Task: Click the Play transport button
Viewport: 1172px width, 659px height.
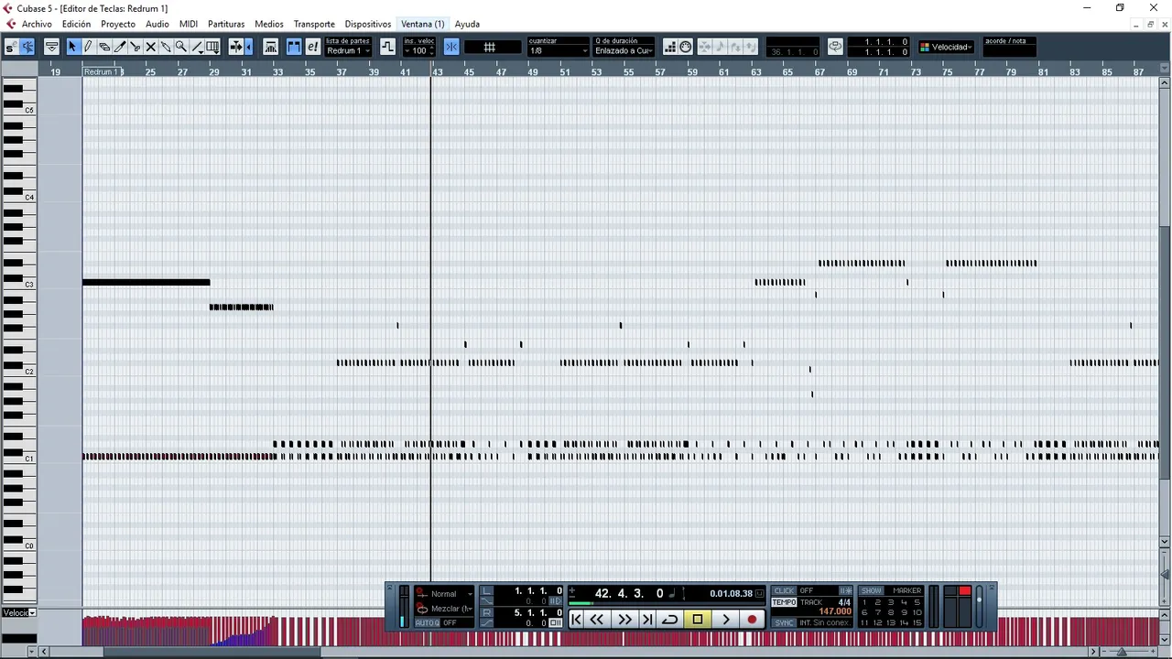Action: (725, 620)
